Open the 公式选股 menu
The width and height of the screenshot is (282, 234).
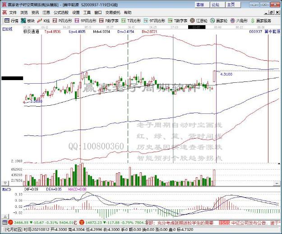pos(61,13)
